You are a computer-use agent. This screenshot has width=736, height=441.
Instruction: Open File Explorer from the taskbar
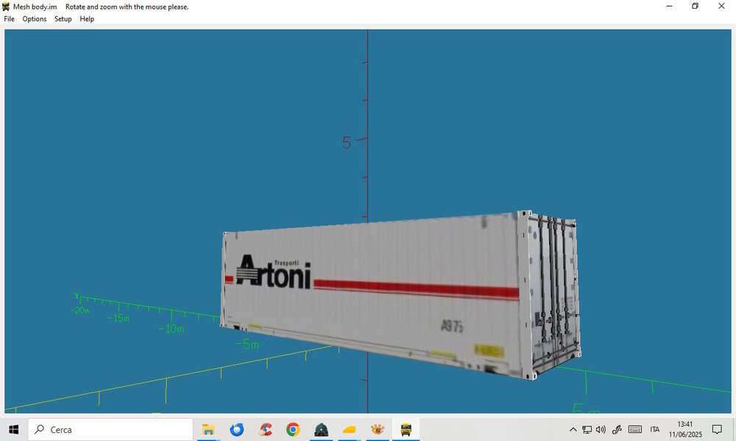[208, 429]
